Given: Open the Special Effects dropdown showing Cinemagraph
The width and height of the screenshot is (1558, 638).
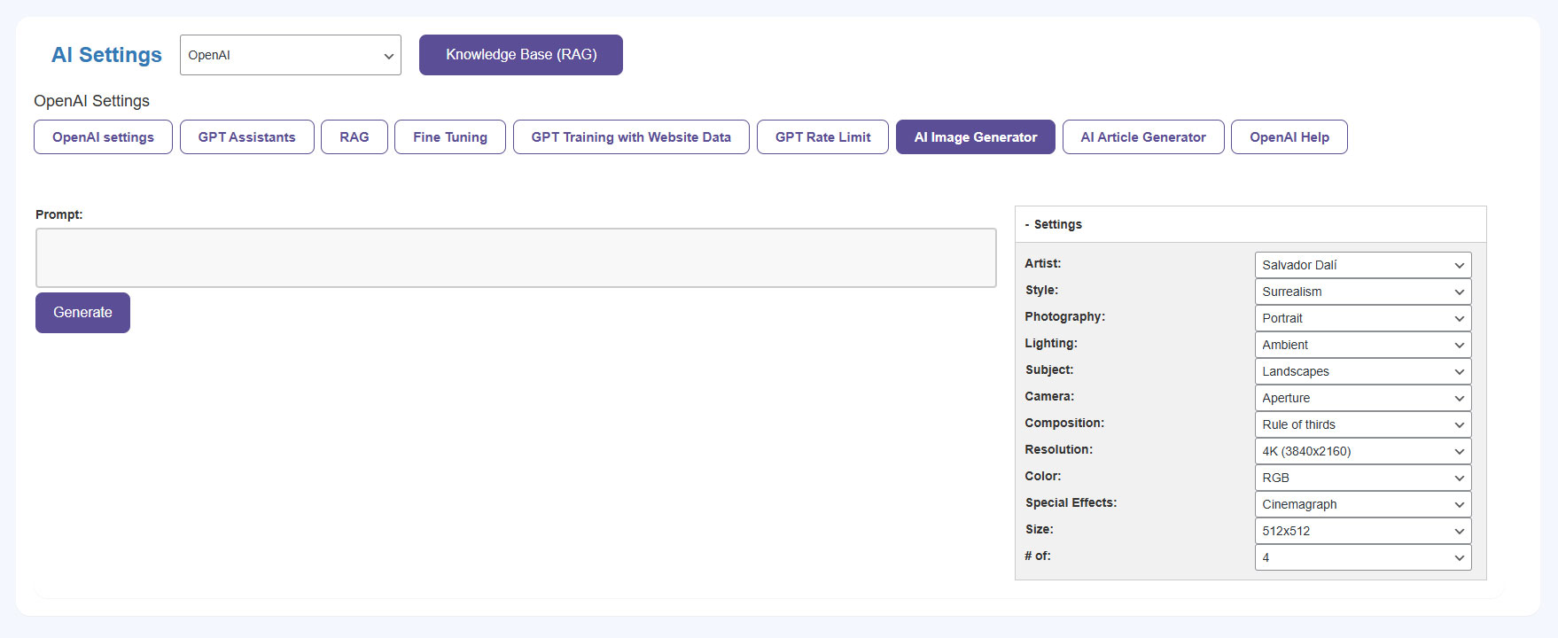Looking at the screenshot, I should pos(1362,504).
